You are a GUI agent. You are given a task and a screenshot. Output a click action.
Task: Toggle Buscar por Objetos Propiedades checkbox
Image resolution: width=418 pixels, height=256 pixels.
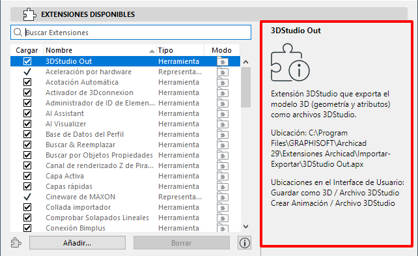[x=27, y=155]
